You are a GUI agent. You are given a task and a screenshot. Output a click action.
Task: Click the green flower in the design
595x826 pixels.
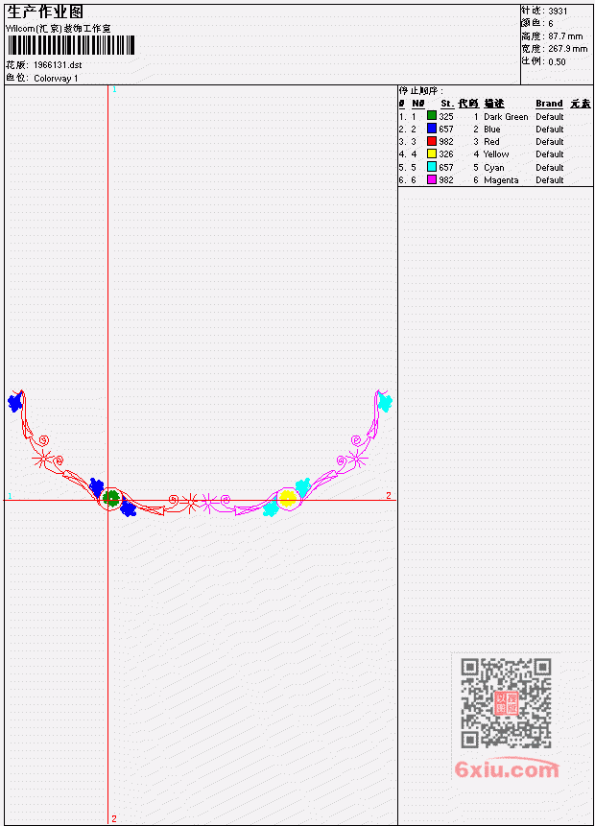[x=110, y=498]
